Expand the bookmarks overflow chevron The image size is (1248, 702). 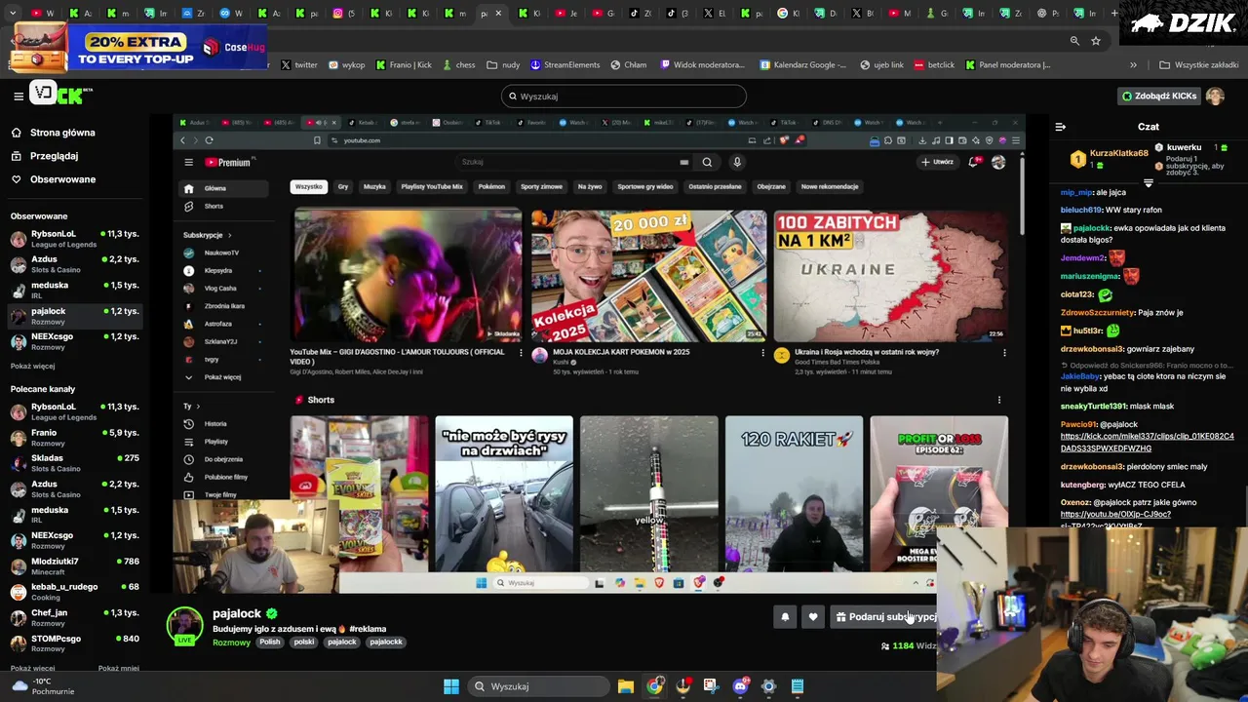[1133, 65]
